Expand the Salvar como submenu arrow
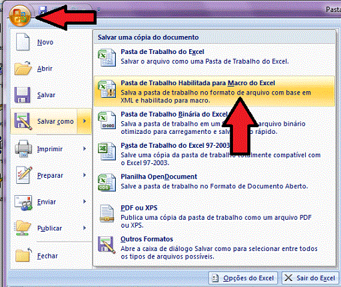The height and width of the screenshot is (287, 341). click(85, 121)
